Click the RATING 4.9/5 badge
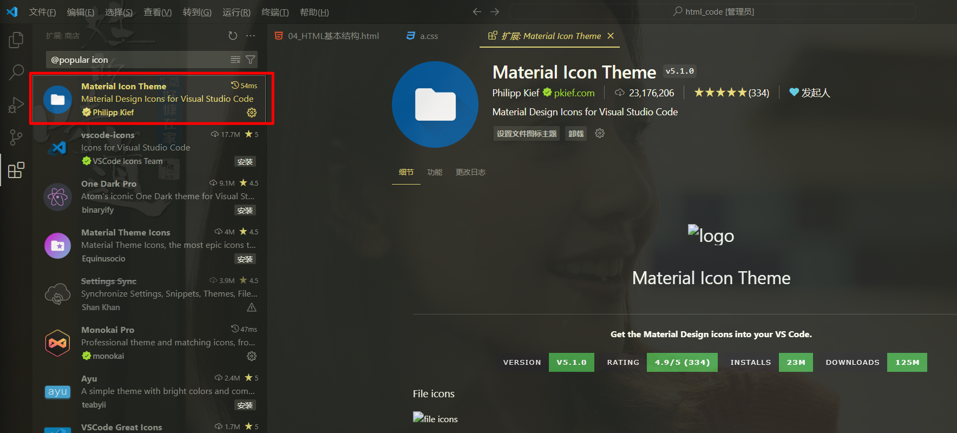Image resolution: width=957 pixels, height=433 pixels. tap(659, 362)
